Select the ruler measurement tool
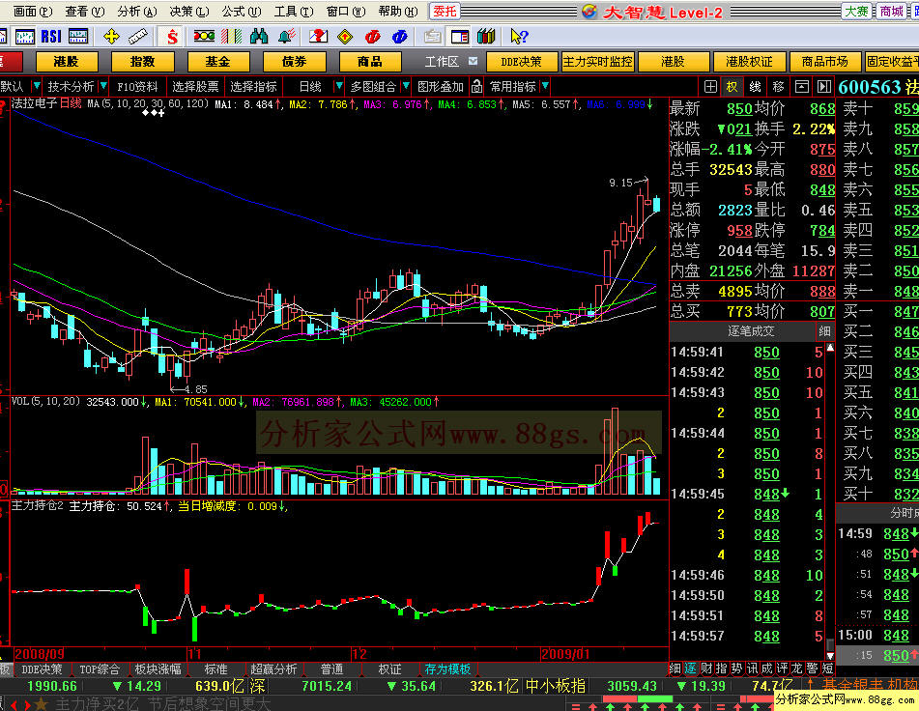 [x=138, y=37]
